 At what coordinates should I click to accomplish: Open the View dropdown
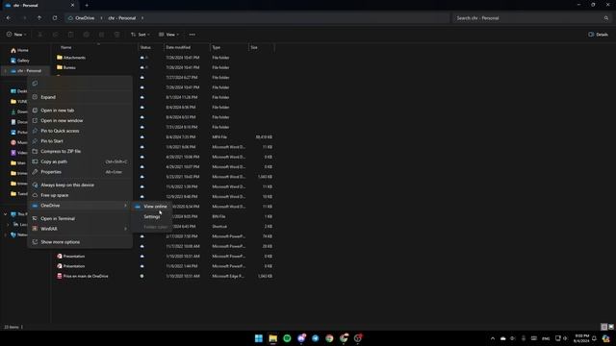click(x=169, y=35)
